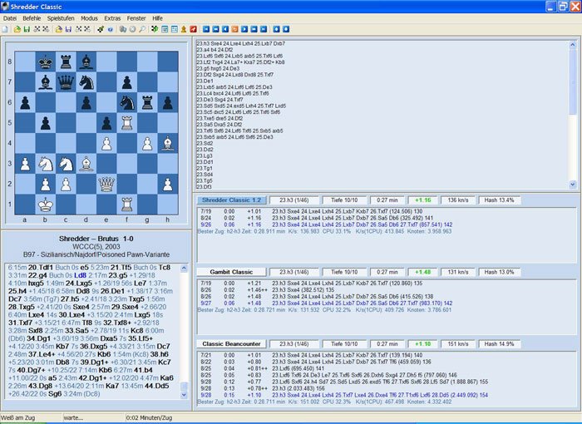Click Beancounter's +1.10 evaluation box
Viewport: 582px width, 424px height.
click(x=422, y=344)
